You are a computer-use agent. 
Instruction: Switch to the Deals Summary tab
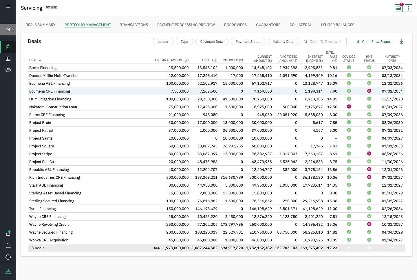click(41, 25)
